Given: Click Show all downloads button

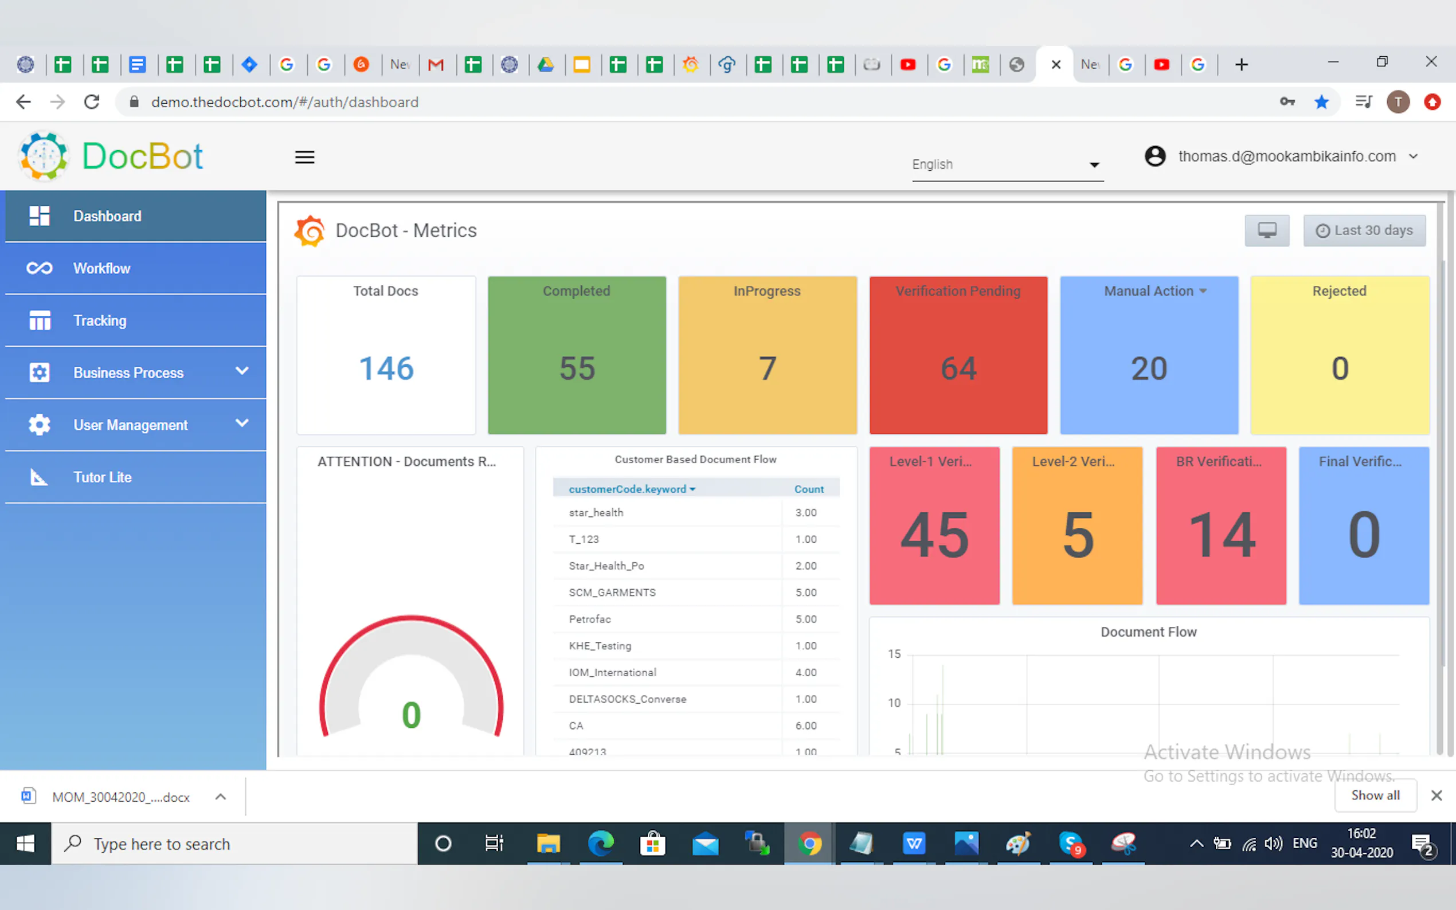Looking at the screenshot, I should tap(1375, 795).
